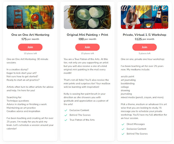Open the woman on red couch image
Screen dimensions: 174x144
(x=144, y=17)
